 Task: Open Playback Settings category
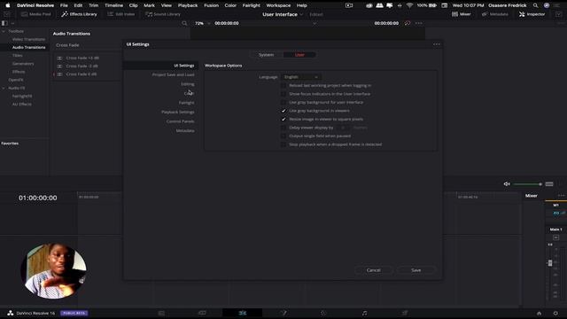177,113
